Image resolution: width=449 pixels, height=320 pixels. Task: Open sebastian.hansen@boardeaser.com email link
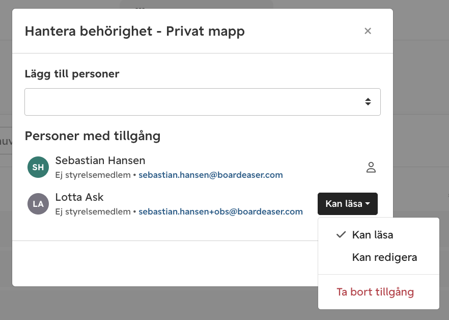[x=211, y=175]
